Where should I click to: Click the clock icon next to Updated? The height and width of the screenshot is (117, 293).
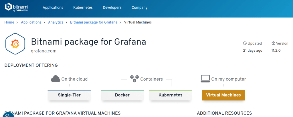click(x=245, y=43)
